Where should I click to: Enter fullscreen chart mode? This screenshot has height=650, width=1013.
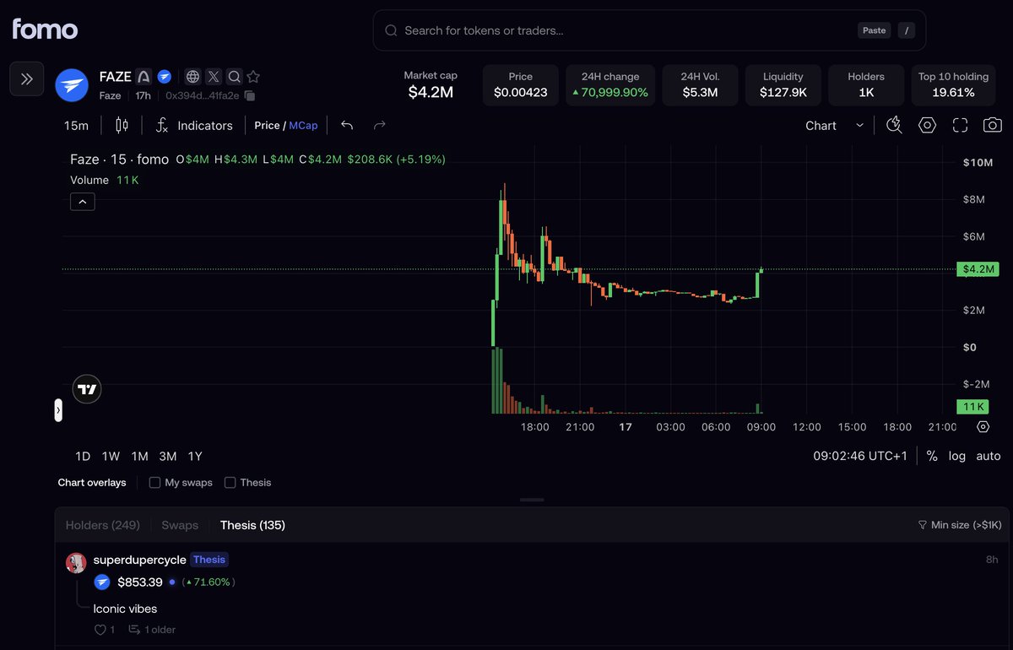960,126
